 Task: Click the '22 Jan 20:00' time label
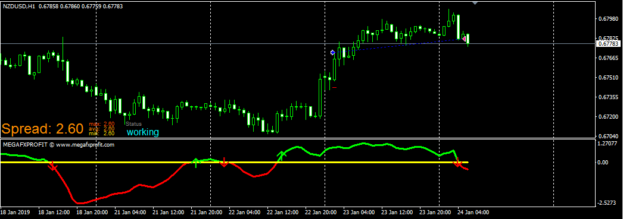tap(321, 212)
